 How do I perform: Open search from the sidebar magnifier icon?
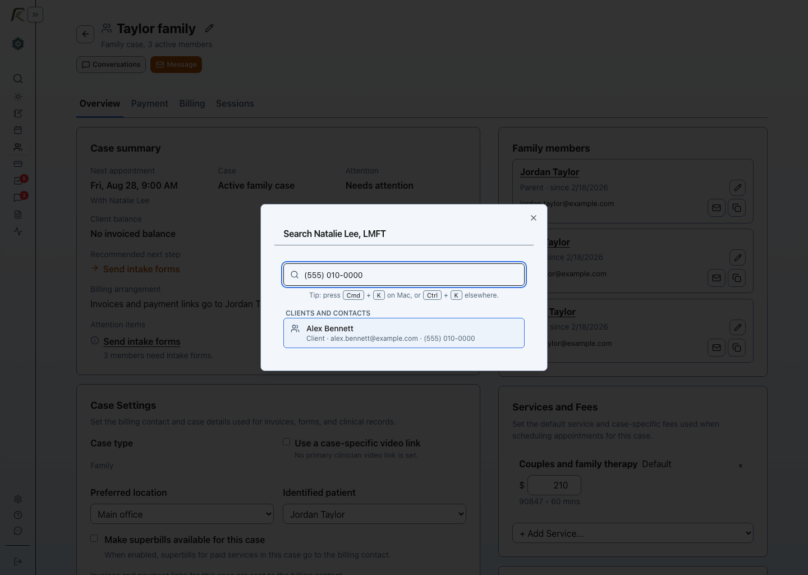click(18, 79)
